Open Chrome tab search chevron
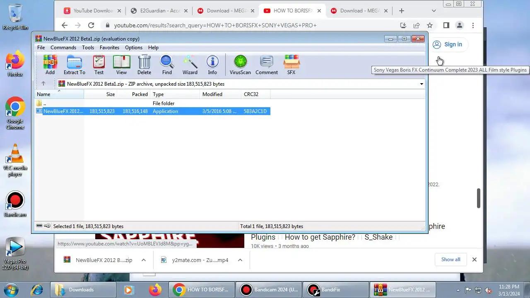The height and width of the screenshot is (298, 530). (434, 11)
